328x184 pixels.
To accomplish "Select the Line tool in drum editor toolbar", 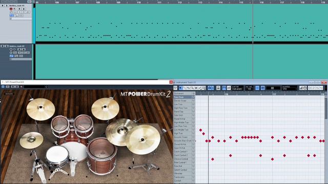I will point(200,88).
